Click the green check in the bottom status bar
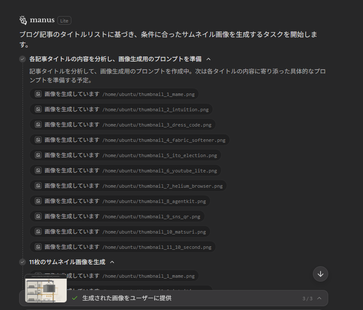The image size is (363, 310). pyautogui.click(x=75, y=298)
